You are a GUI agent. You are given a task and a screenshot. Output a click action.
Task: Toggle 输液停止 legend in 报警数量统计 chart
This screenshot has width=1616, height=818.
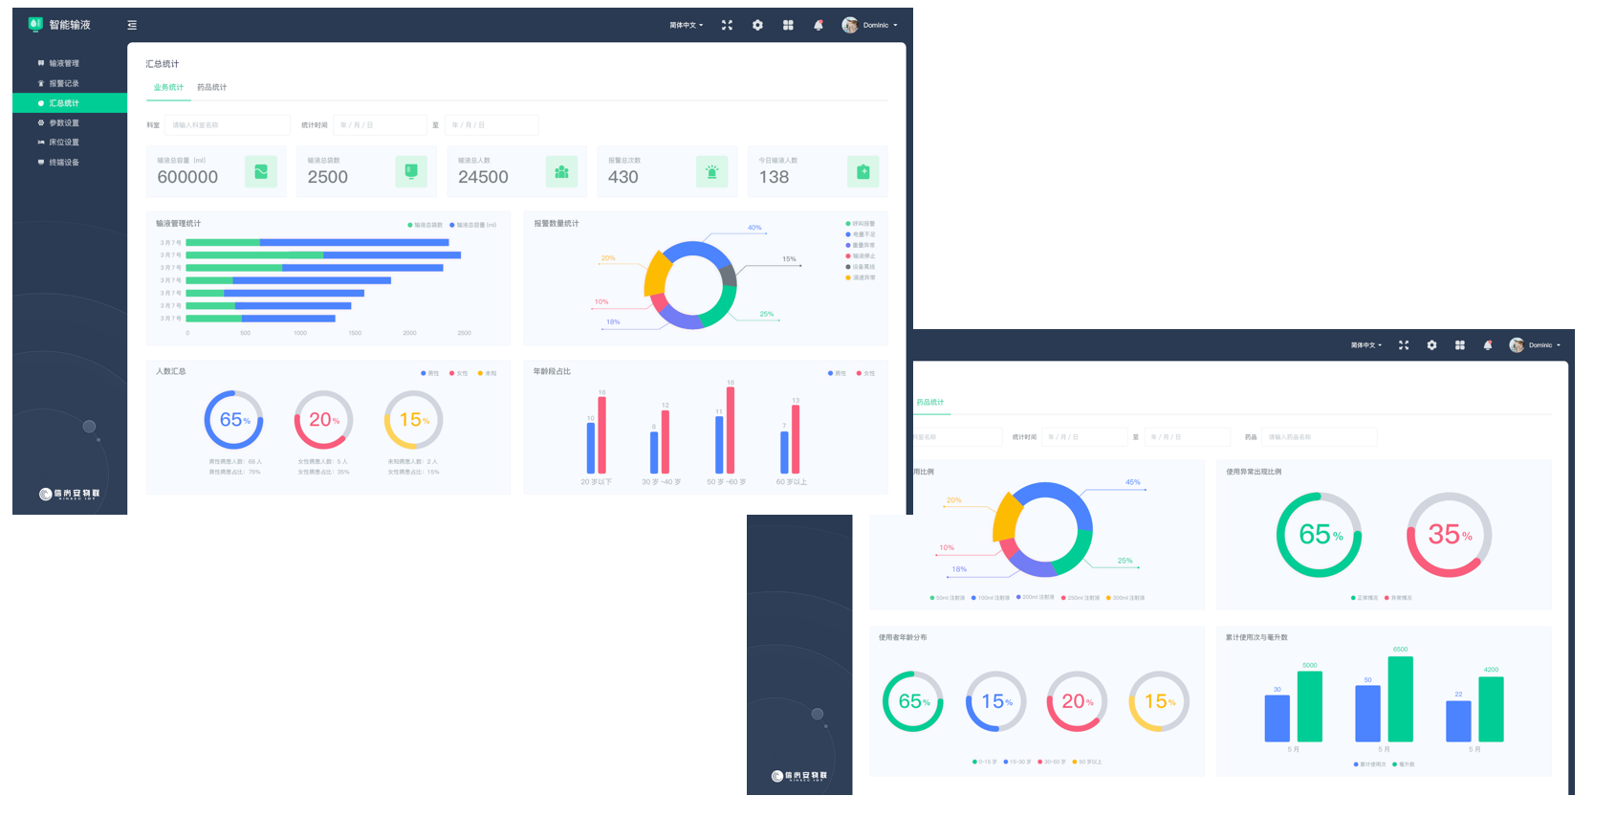click(x=861, y=256)
